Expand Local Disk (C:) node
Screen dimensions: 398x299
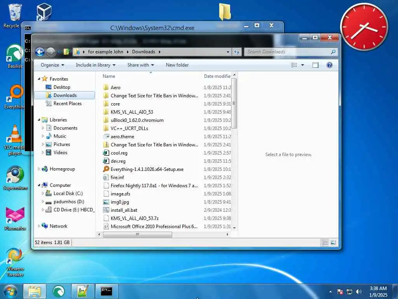(x=43, y=193)
